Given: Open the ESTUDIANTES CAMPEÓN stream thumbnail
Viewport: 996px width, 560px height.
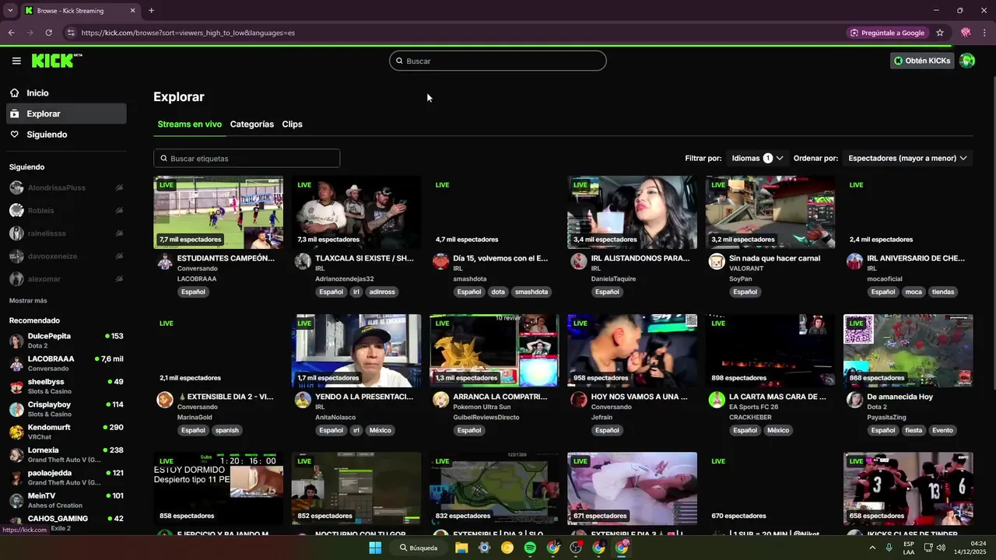Looking at the screenshot, I should (x=219, y=212).
